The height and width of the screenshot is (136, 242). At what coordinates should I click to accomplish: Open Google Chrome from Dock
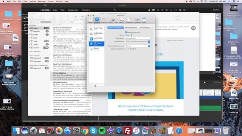(x=85, y=131)
